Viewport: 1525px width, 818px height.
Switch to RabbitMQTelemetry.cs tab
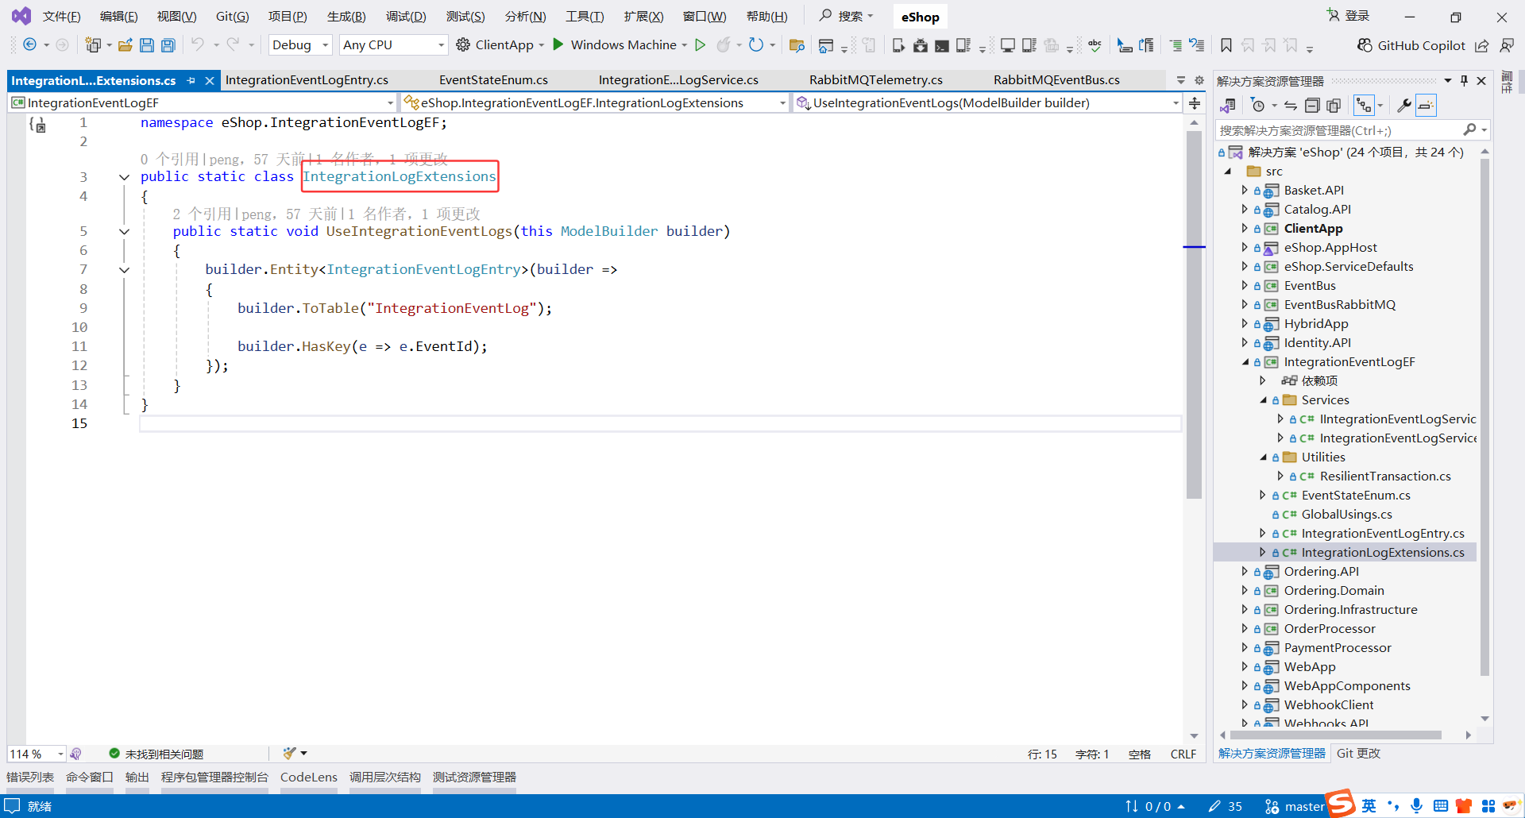(876, 80)
